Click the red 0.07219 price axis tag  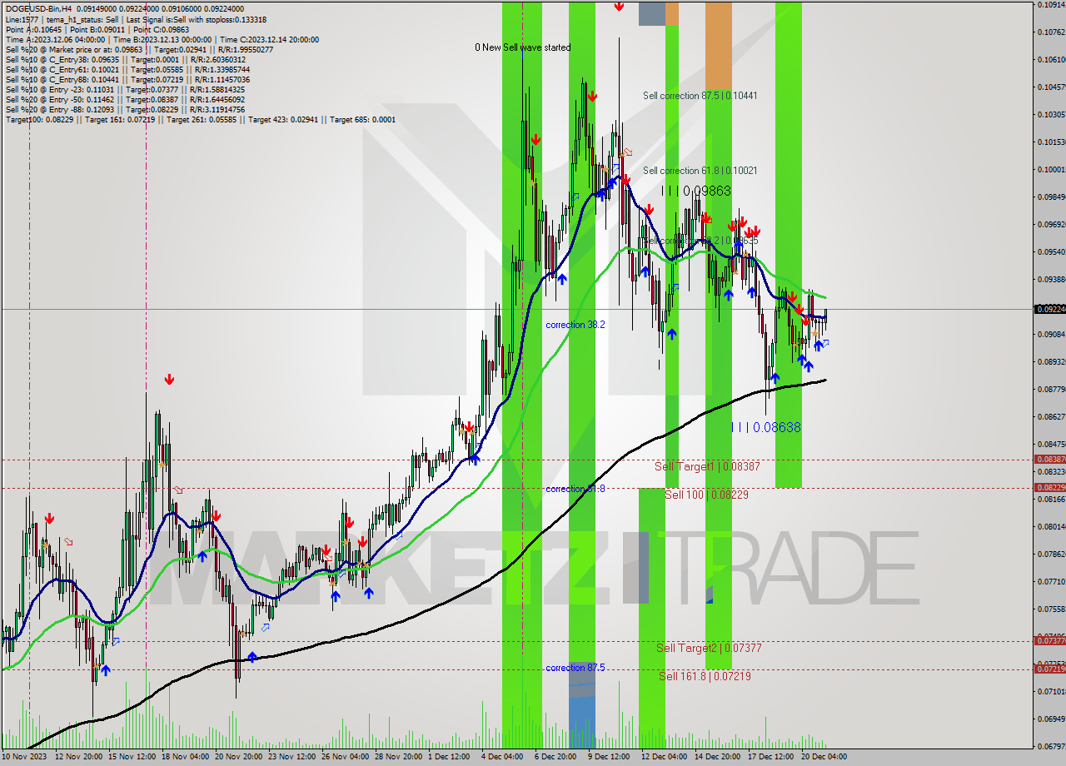tap(1049, 669)
